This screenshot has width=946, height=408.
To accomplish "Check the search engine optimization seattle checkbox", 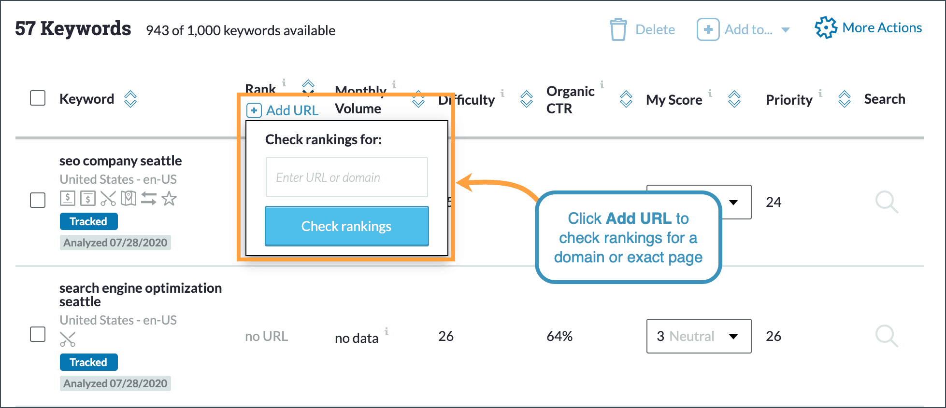I will click(37, 335).
